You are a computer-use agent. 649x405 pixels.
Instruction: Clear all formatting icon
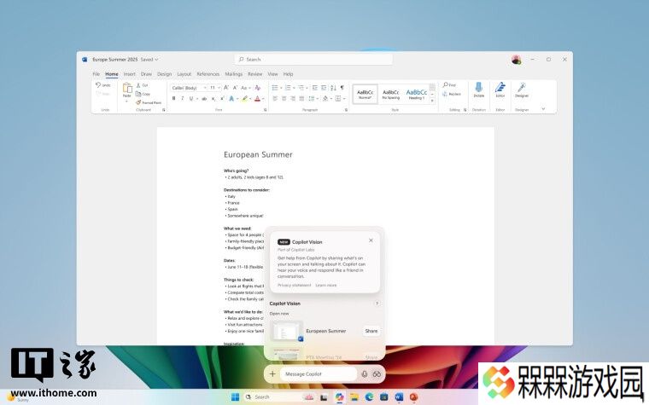click(257, 88)
